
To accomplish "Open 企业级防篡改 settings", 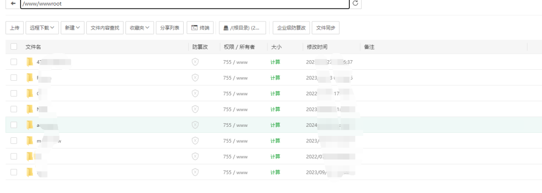I will [292, 28].
